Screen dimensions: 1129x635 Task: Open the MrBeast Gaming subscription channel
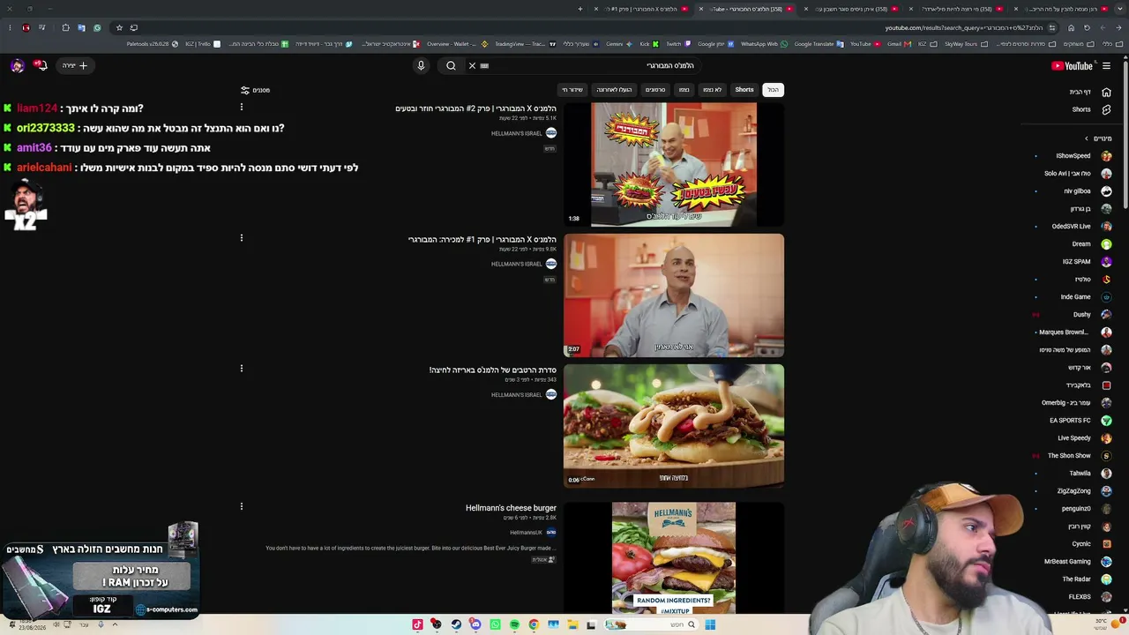[1073, 562]
